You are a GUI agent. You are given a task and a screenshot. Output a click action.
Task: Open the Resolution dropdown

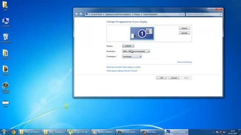click(x=136, y=51)
